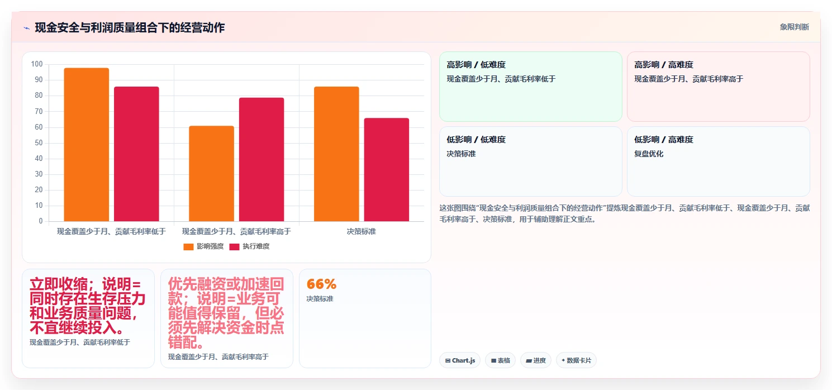Click the lightning icon beside the title
The image size is (832, 390).
click(x=26, y=28)
